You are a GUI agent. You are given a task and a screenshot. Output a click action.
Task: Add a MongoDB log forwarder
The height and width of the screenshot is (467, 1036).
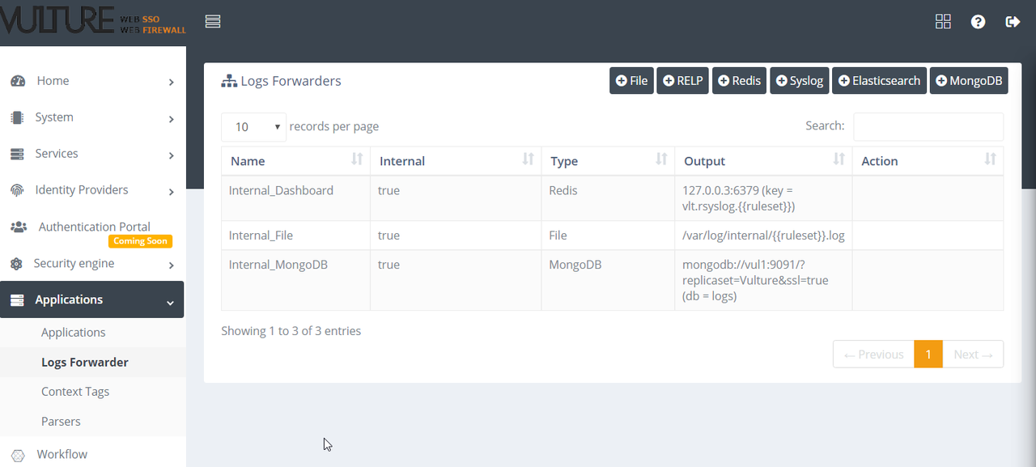tap(969, 81)
